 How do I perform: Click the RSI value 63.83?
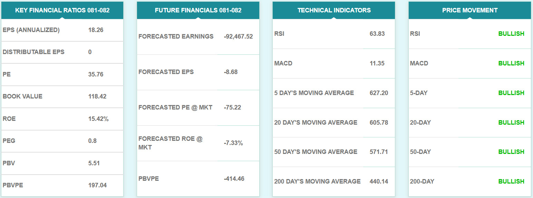coord(377,34)
